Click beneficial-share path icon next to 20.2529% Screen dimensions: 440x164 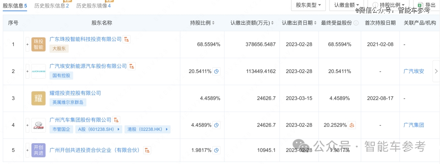tap(352, 125)
